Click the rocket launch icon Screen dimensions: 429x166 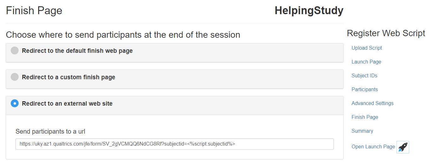click(x=403, y=147)
